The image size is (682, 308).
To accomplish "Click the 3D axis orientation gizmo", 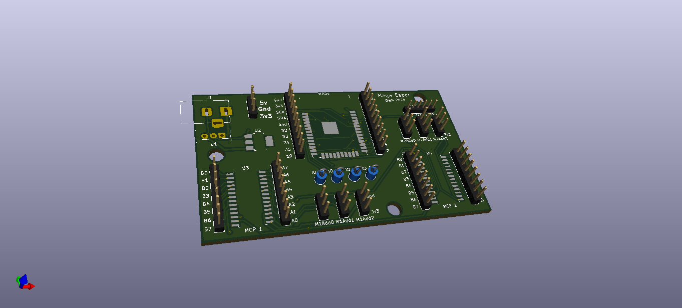I will pyautogui.click(x=25, y=282).
